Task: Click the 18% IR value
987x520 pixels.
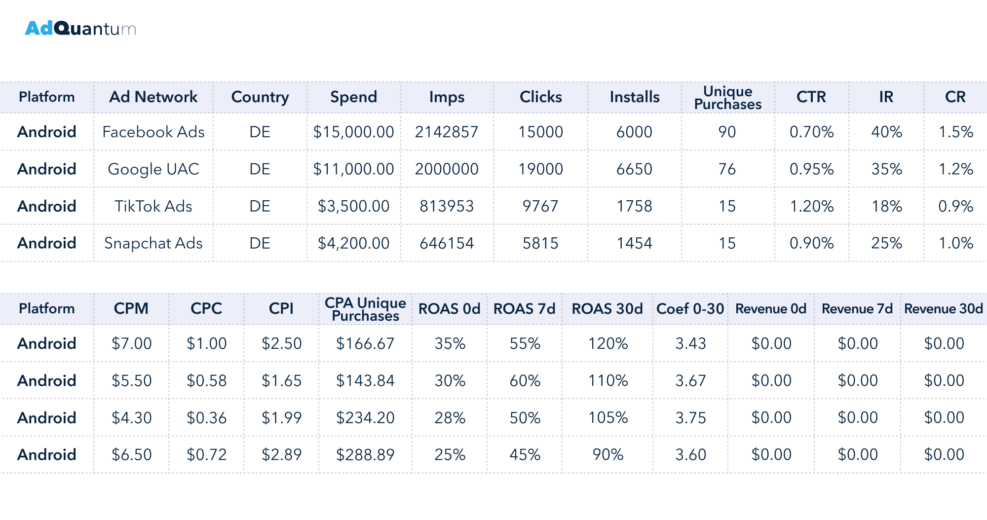Action: [x=886, y=206]
